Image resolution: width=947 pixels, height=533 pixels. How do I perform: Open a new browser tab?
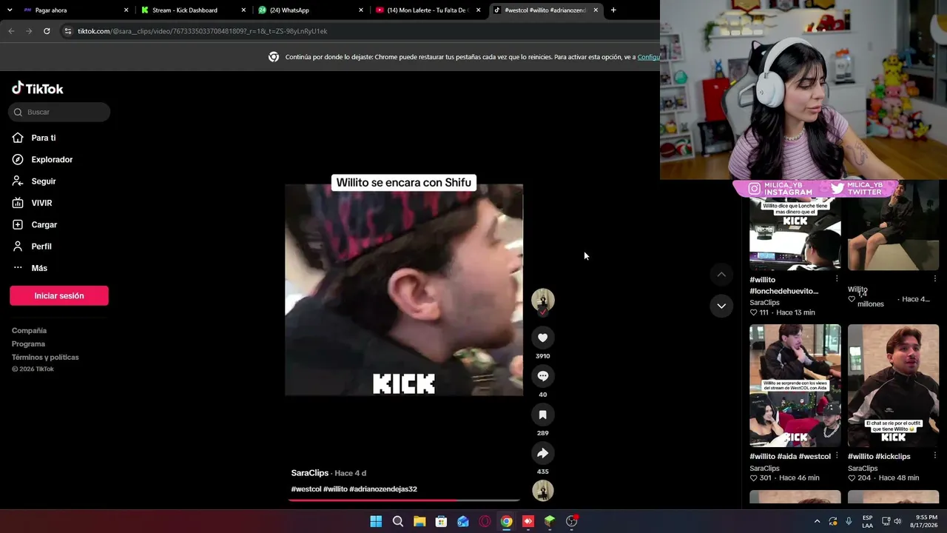tap(613, 10)
